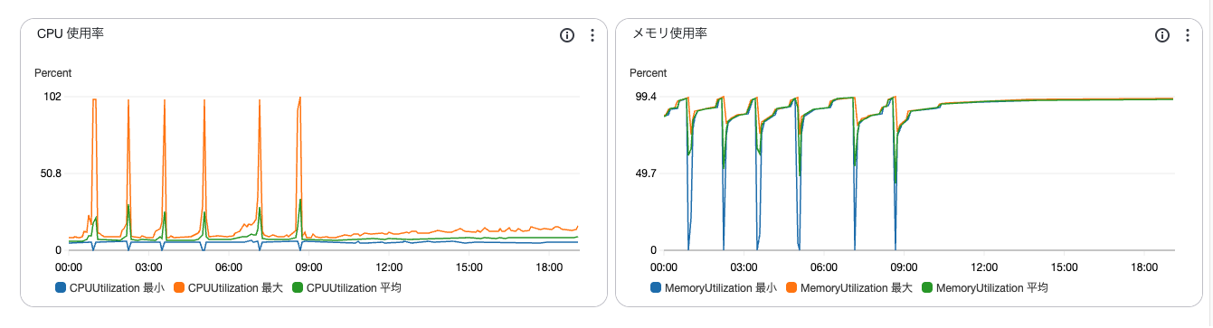Click the CPUUtilization 最小 legend label
The image size is (1213, 328).
coord(116,288)
